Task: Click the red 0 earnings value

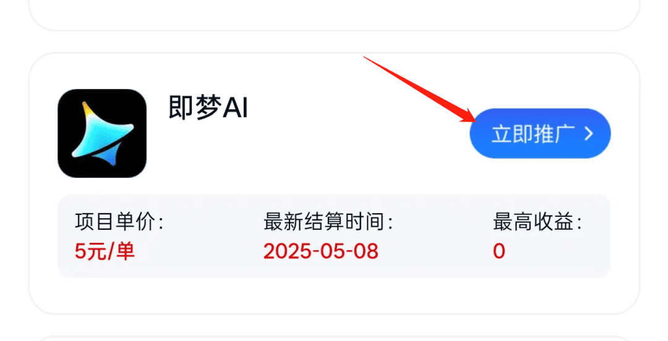Action: pyautogui.click(x=499, y=251)
